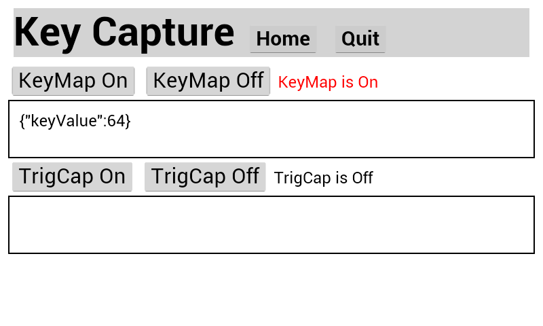
Task: Click empty gray header area right of Quit
Action: coord(458,33)
